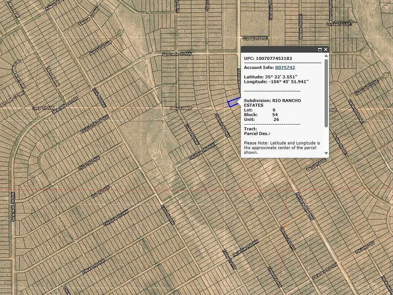The image size is (393, 295).
Task: Click the Crystal Rd NE map label
Action: [255, 38]
